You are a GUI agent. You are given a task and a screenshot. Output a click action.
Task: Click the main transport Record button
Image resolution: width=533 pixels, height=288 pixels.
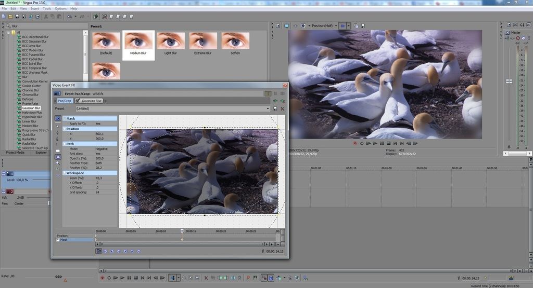[103, 278]
